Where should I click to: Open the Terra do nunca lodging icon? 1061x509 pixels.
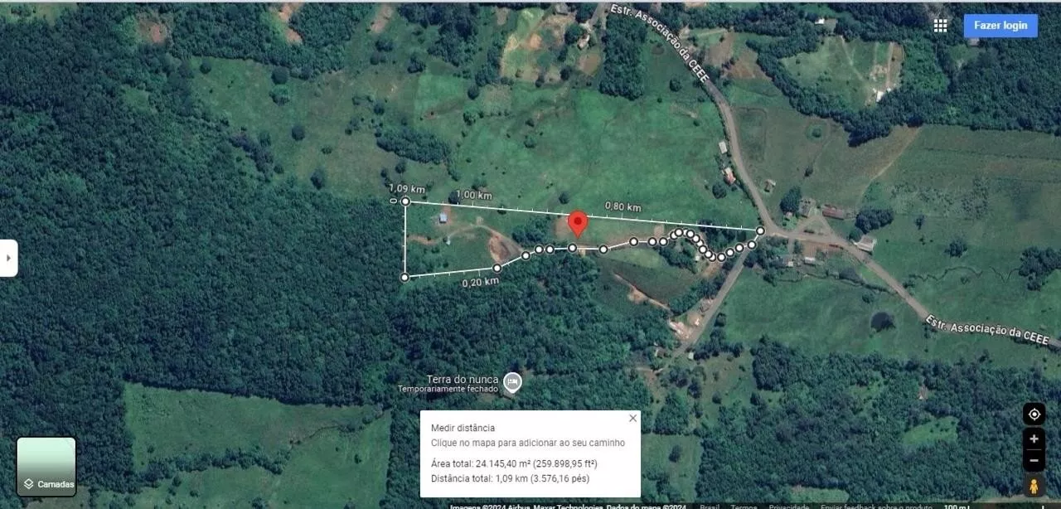click(513, 381)
